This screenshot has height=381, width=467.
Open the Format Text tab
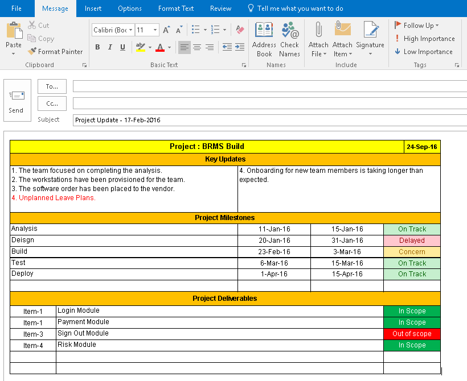(x=176, y=9)
